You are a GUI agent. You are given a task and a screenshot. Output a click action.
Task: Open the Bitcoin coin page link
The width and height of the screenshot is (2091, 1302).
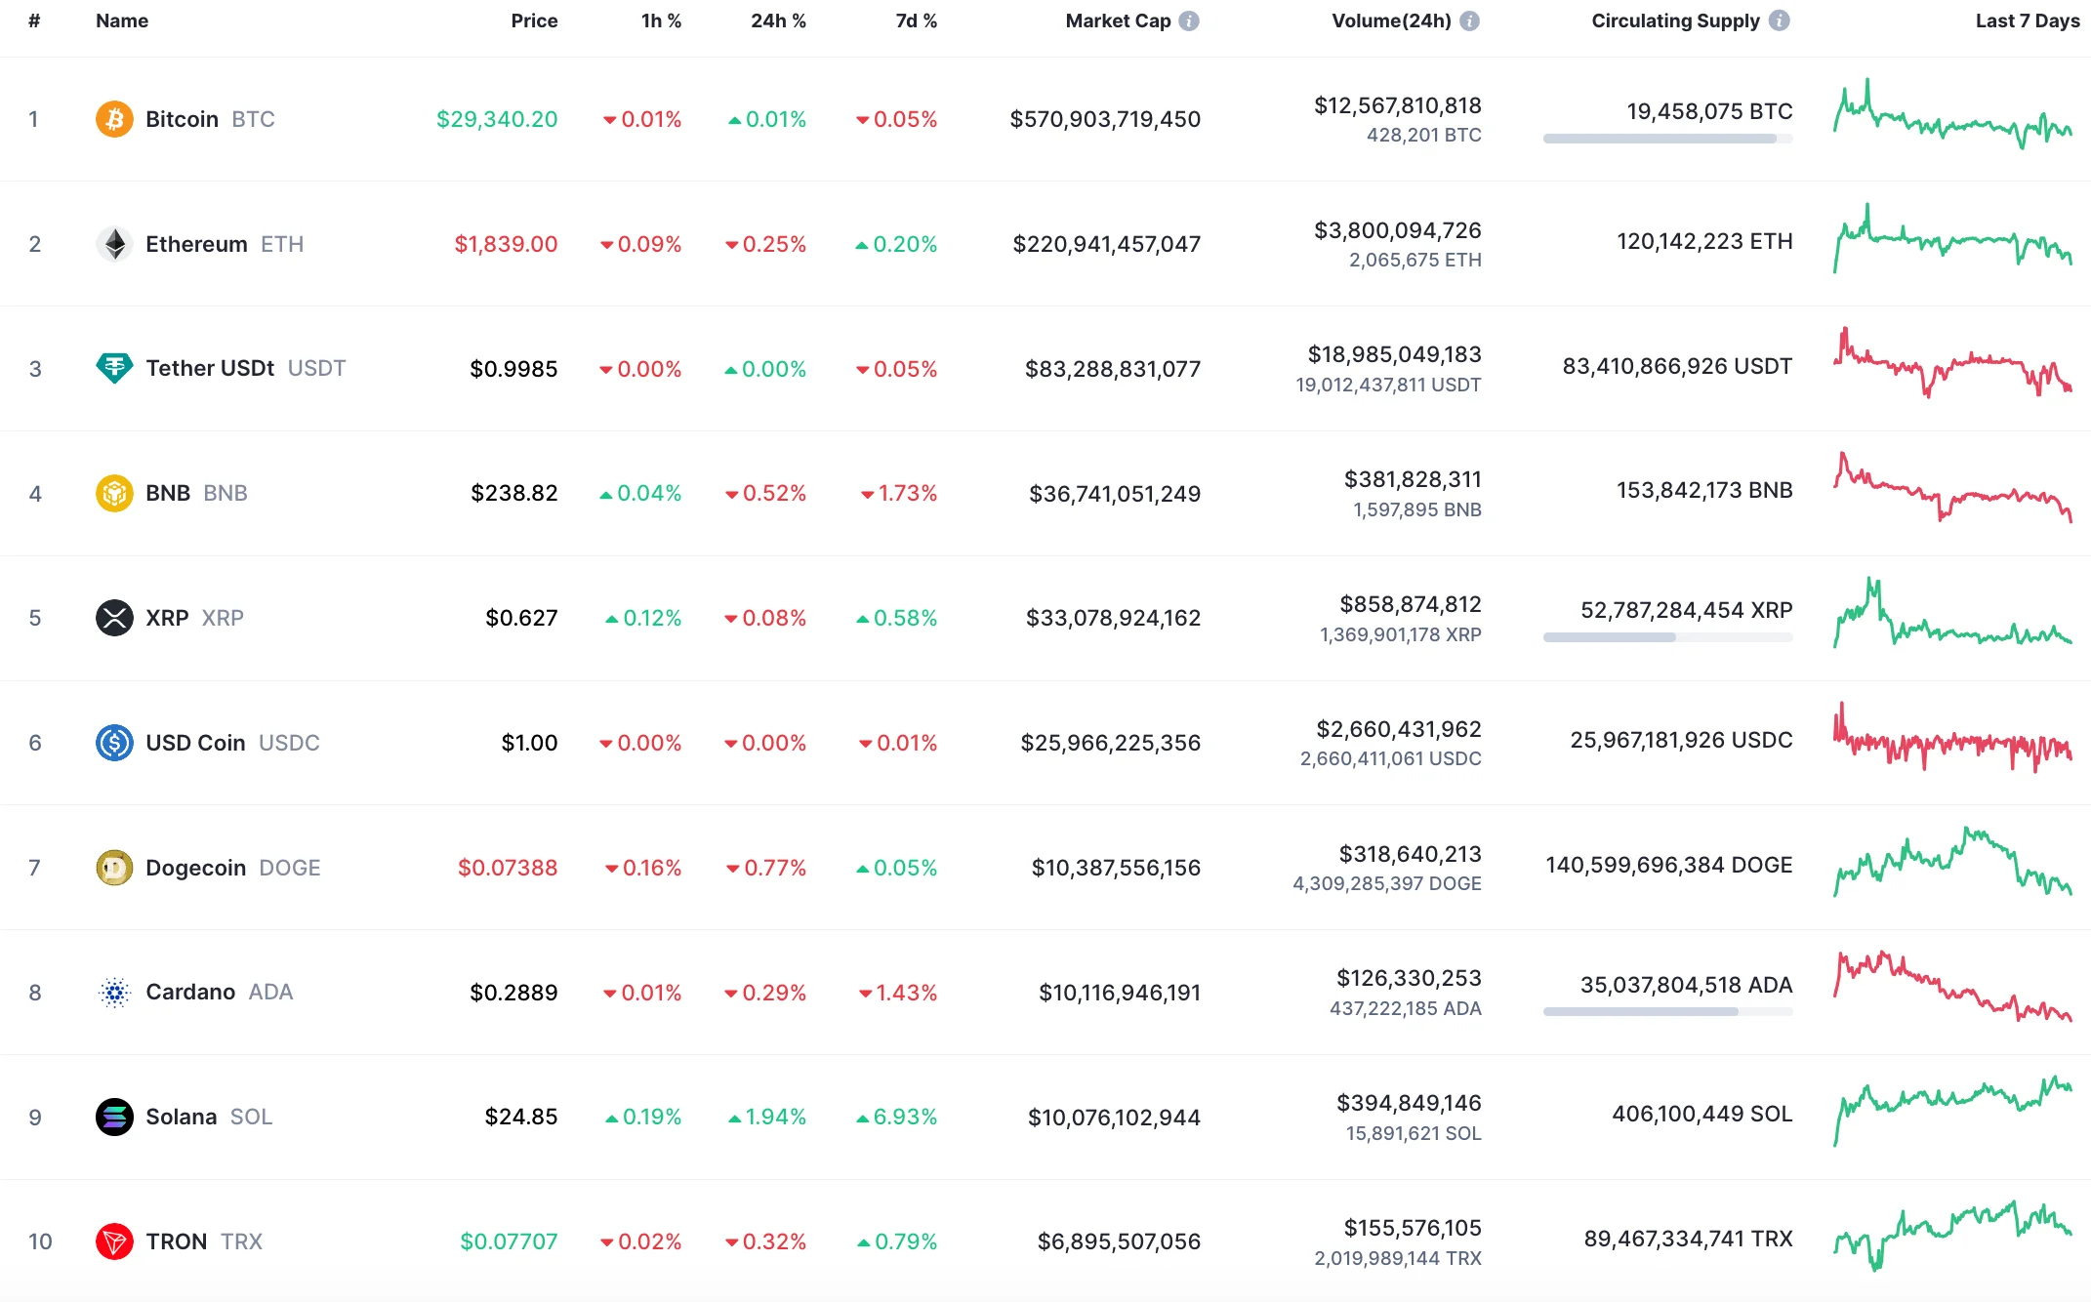pyautogui.click(x=182, y=119)
